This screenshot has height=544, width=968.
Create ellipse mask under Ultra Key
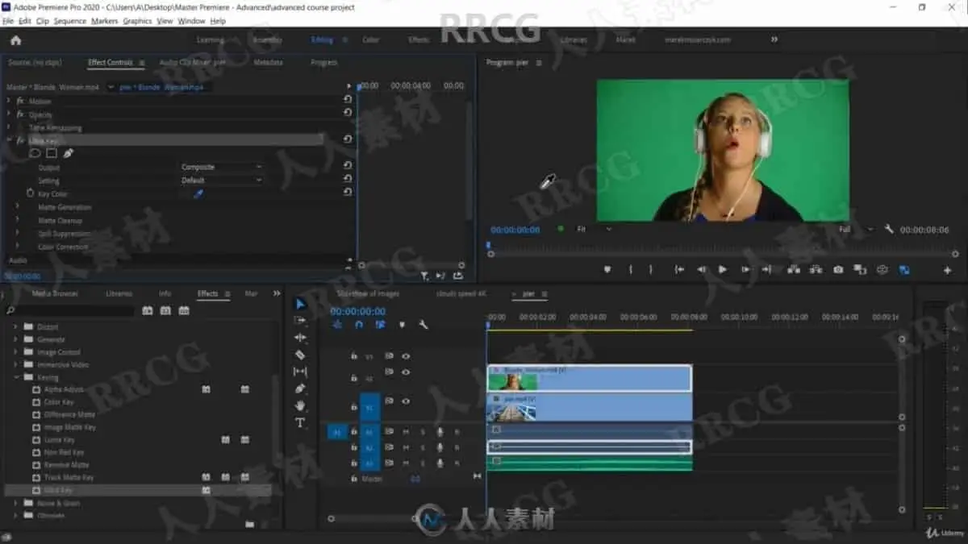tap(35, 153)
